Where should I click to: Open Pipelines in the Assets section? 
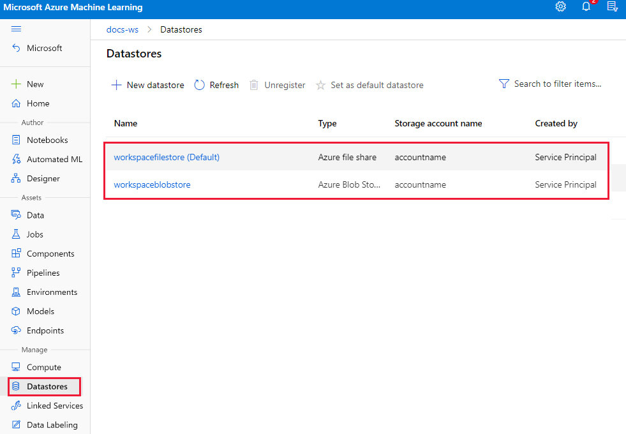(x=43, y=273)
